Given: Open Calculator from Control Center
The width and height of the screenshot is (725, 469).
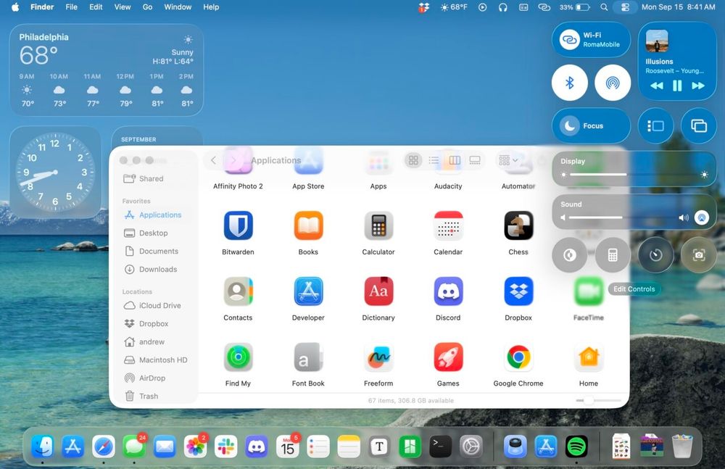Looking at the screenshot, I should pyautogui.click(x=613, y=254).
